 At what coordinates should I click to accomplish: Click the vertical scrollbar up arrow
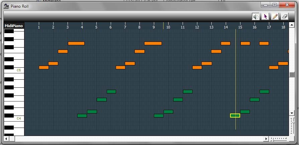pyautogui.click(x=292, y=25)
